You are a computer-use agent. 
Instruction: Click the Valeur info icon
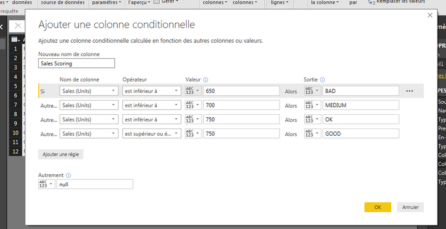(206, 80)
